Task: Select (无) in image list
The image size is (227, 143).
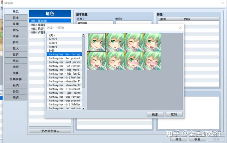Action: tap(64, 35)
